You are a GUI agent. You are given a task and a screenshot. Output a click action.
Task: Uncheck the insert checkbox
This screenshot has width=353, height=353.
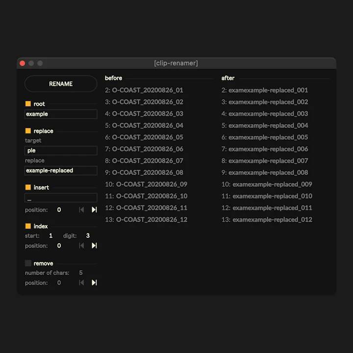[x=28, y=187]
